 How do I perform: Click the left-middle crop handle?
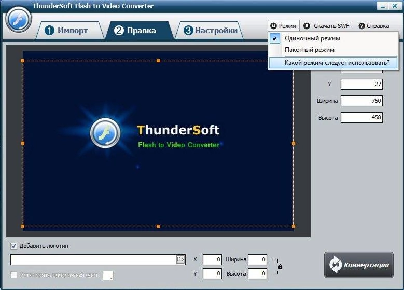coord(23,143)
